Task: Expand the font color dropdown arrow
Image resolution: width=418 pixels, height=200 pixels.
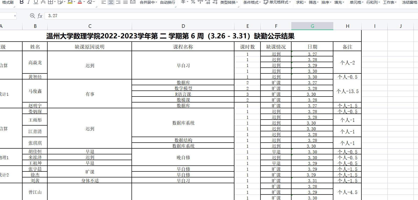Action: 84,2
